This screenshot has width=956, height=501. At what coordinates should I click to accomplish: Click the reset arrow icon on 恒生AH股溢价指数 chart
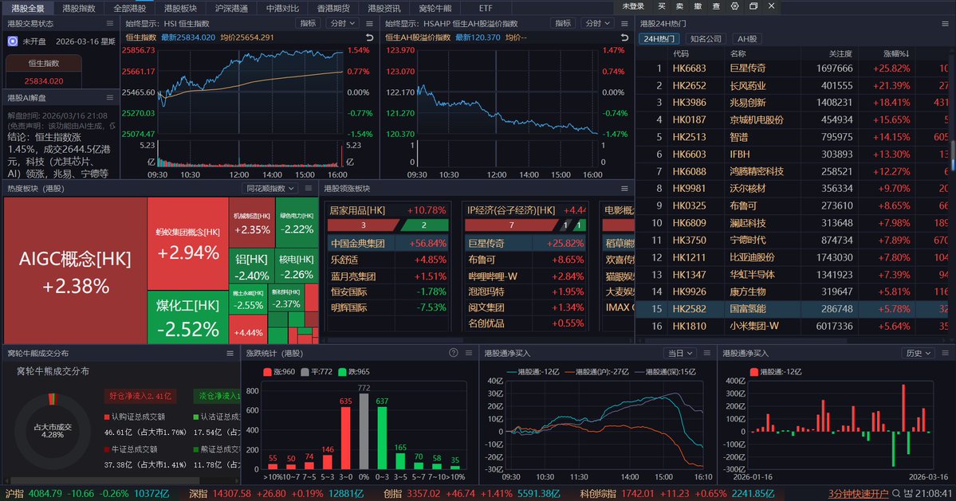tap(624, 37)
